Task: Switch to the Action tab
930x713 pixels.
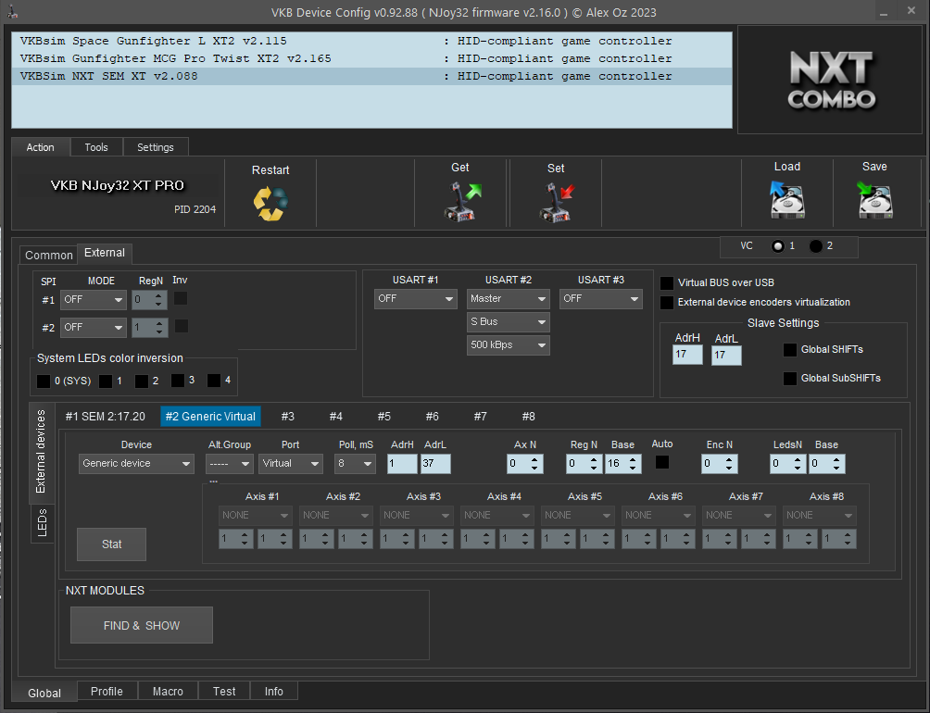Action: (41, 147)
